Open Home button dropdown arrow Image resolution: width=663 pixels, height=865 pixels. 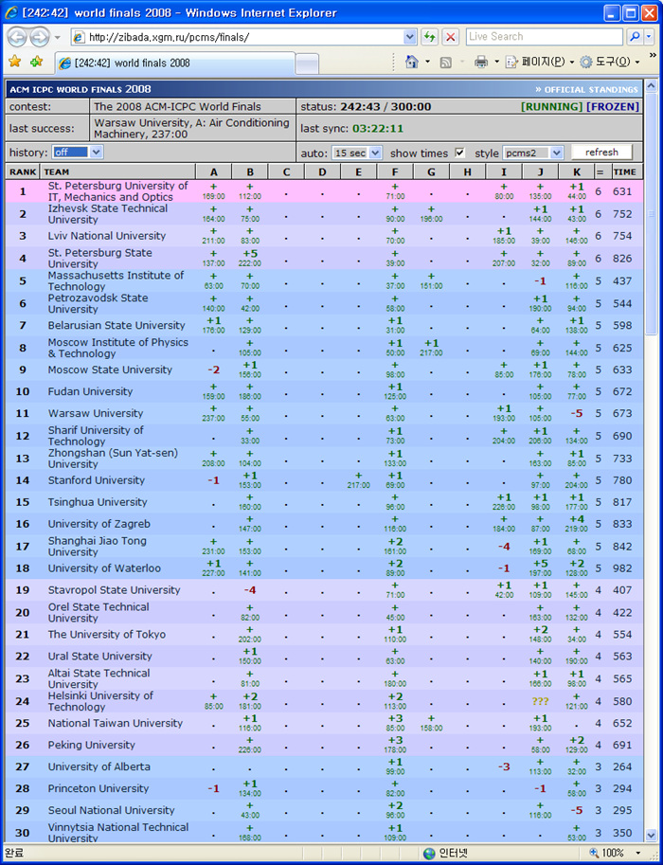(x=427, y=62)
